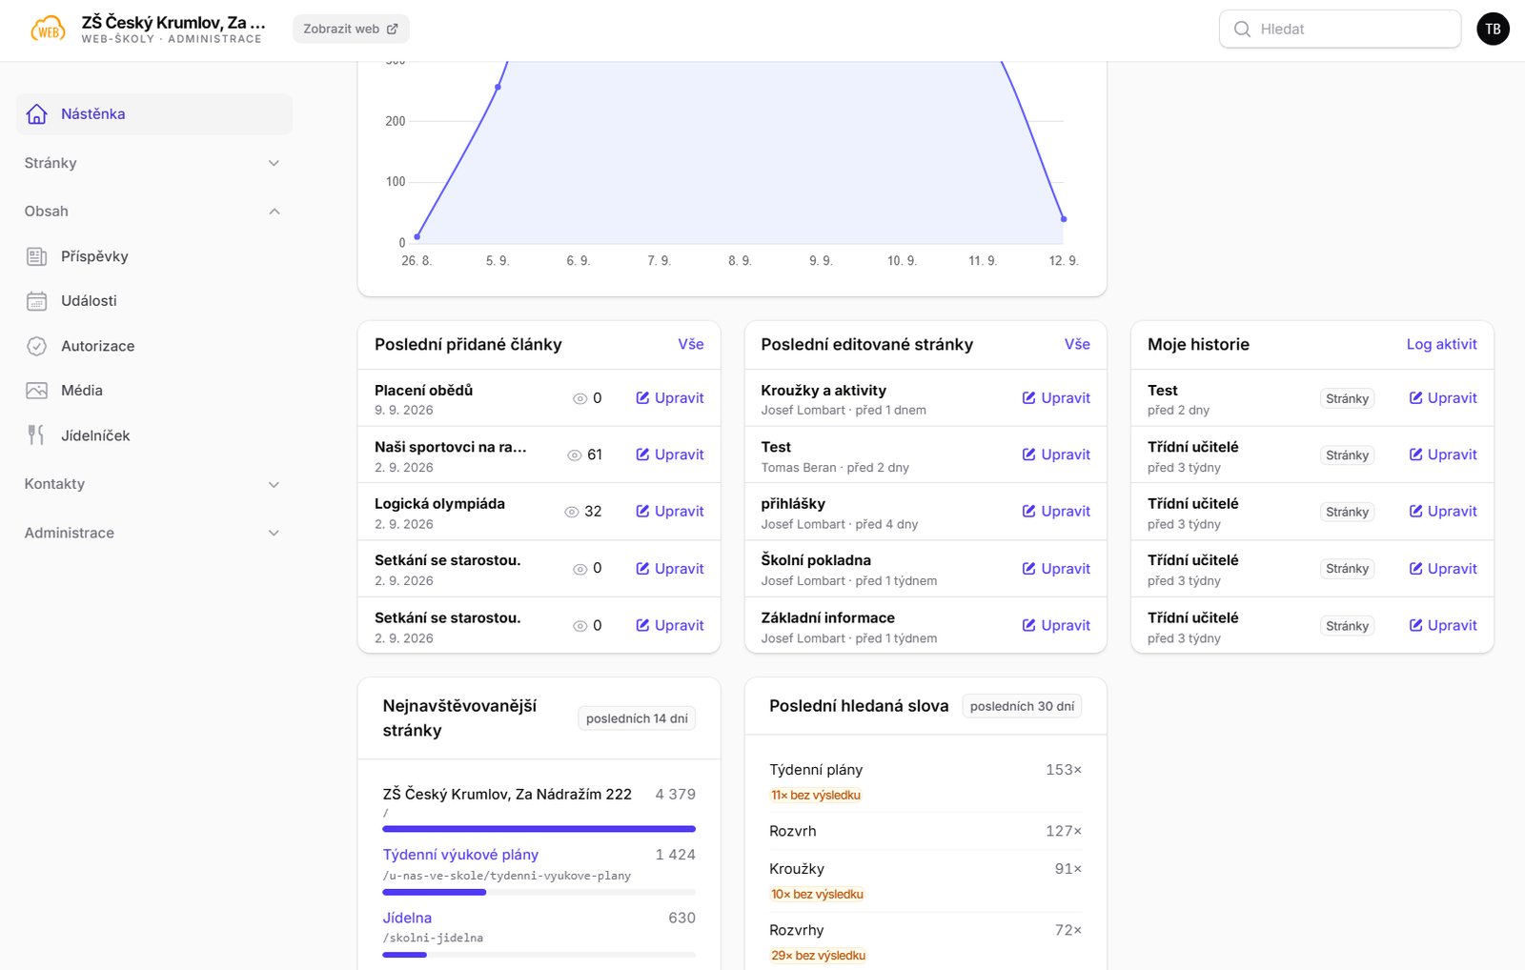Click the eye icon for Naši sportovci article
The width and height of the screenshot is (1525, 970).
575,455
